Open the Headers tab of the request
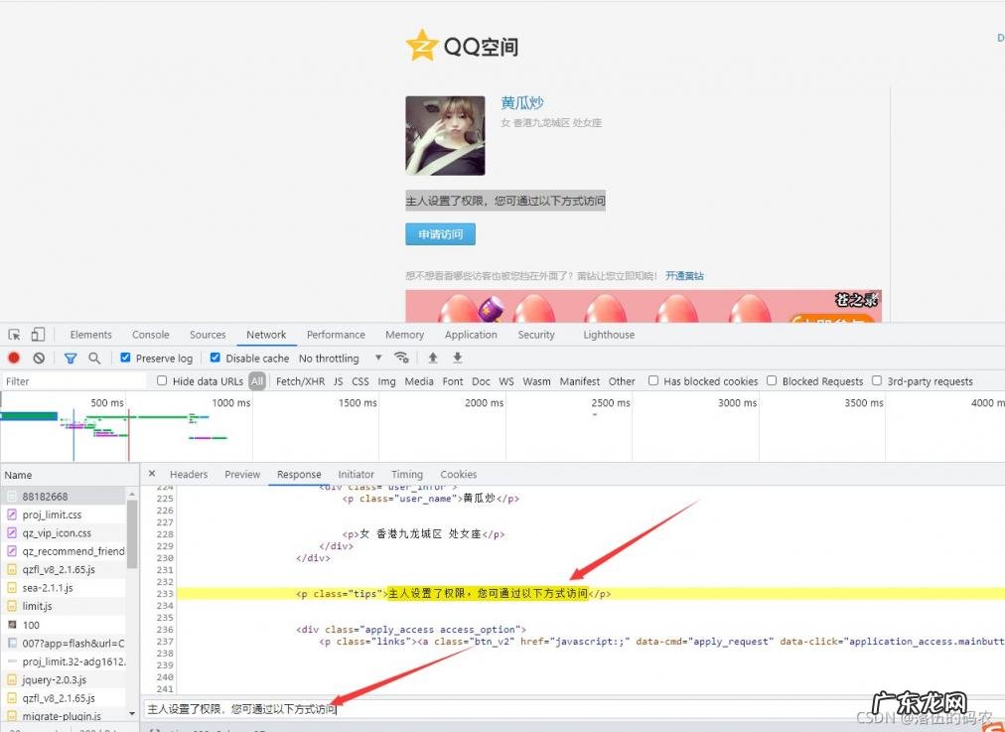Viewport: 1005px width, 732px height. click(x=189, y=475)
